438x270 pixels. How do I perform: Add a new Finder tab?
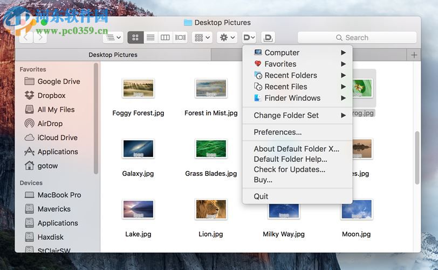pyautogui.click(x=414, y=55)
